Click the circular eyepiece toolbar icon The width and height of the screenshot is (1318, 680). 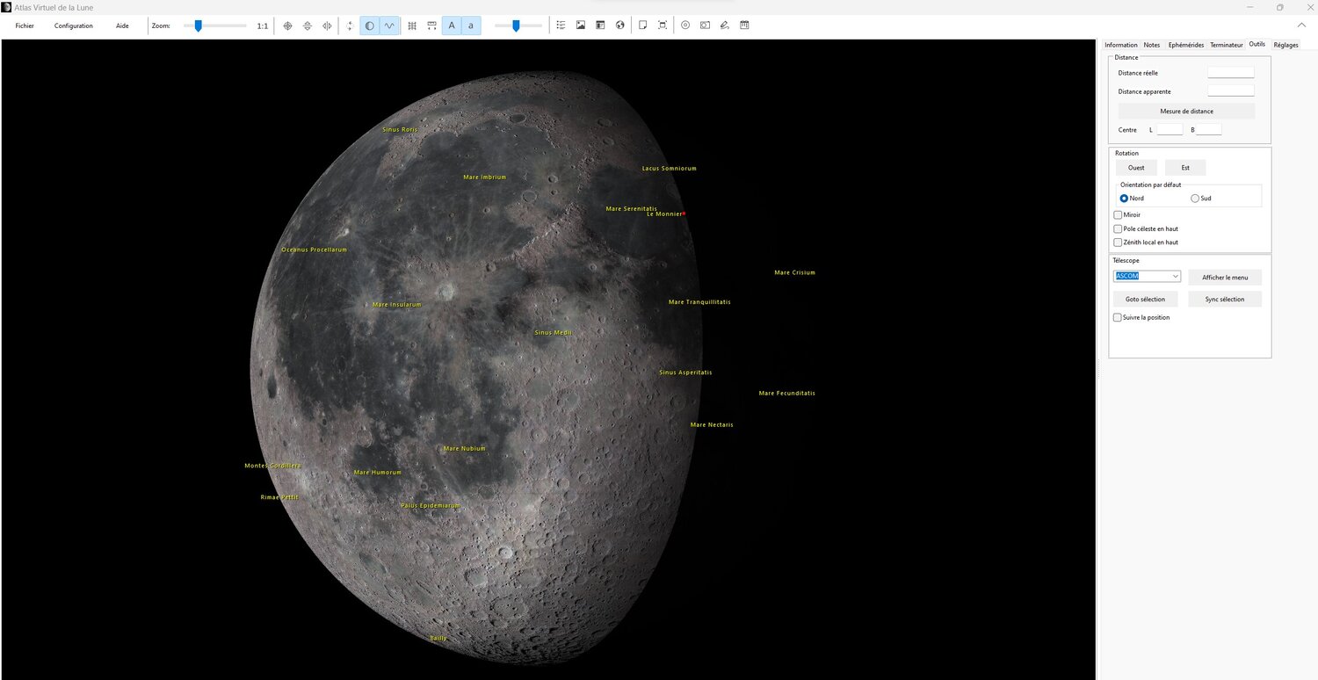[x=685, y=25]
